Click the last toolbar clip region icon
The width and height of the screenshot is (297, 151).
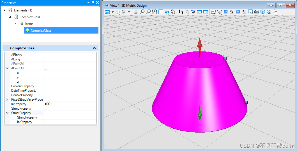click(x=275, y=12)
